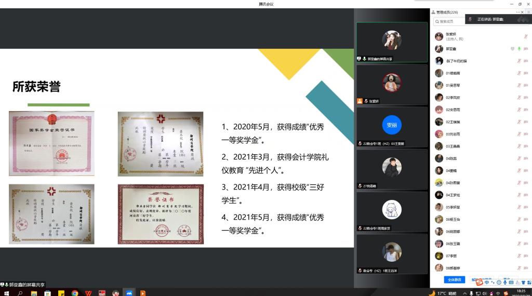Toggle microphone for member 04姜楠
Viewport: 532px width, 296px height.
pos(519,171)
